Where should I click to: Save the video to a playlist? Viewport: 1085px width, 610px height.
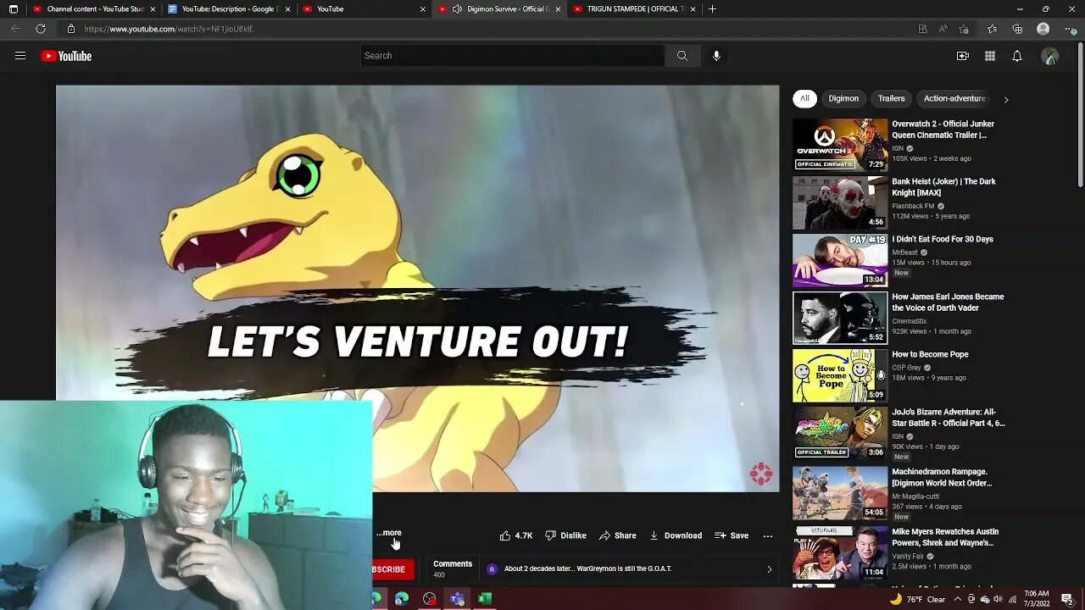coord(732,535)
